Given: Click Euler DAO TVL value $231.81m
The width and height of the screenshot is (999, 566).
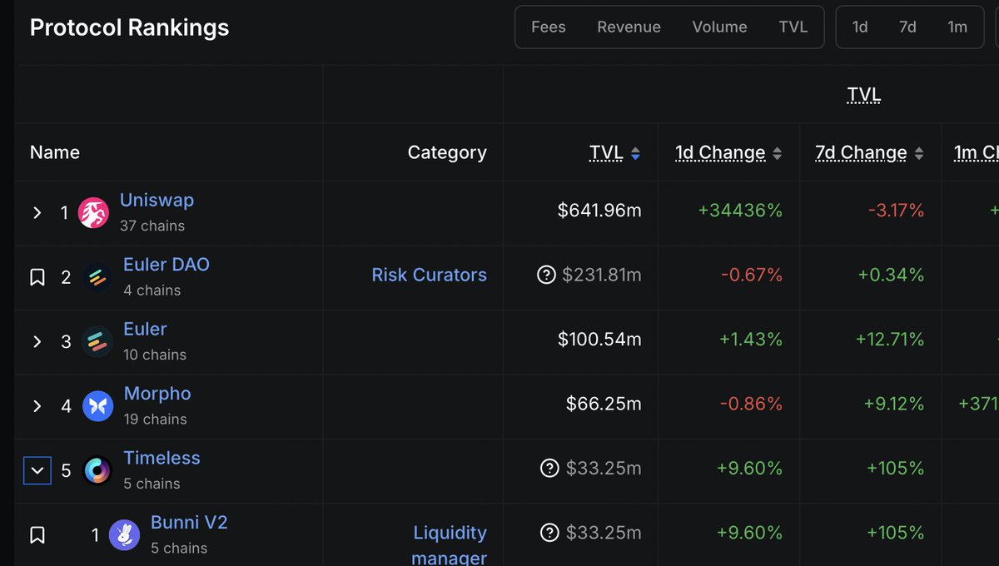Looking at the screenshot, I should [602, 275].
